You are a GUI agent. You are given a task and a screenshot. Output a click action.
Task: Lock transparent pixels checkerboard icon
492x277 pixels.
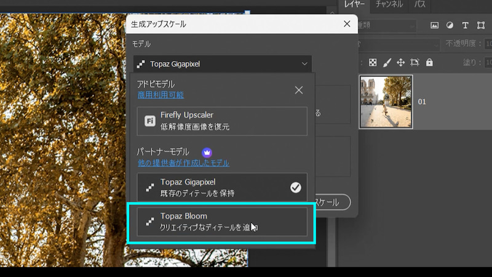[373, 63]
